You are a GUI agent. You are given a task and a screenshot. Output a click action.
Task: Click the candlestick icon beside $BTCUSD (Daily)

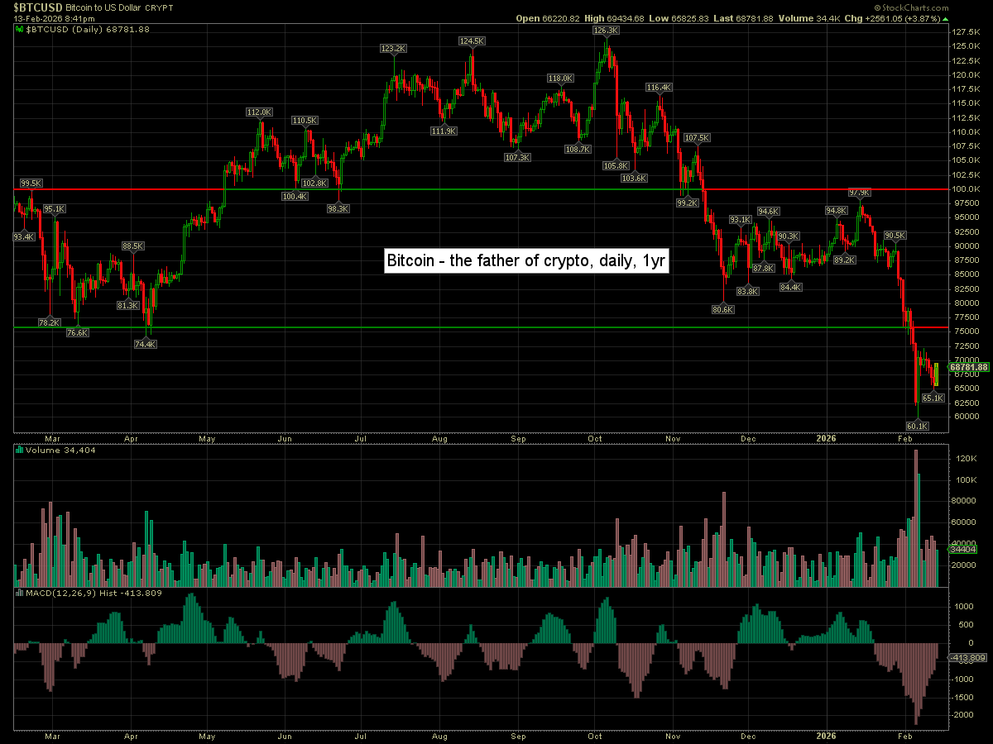coord(20,29)
